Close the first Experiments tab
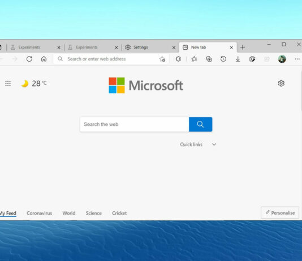 coord(59,47)
